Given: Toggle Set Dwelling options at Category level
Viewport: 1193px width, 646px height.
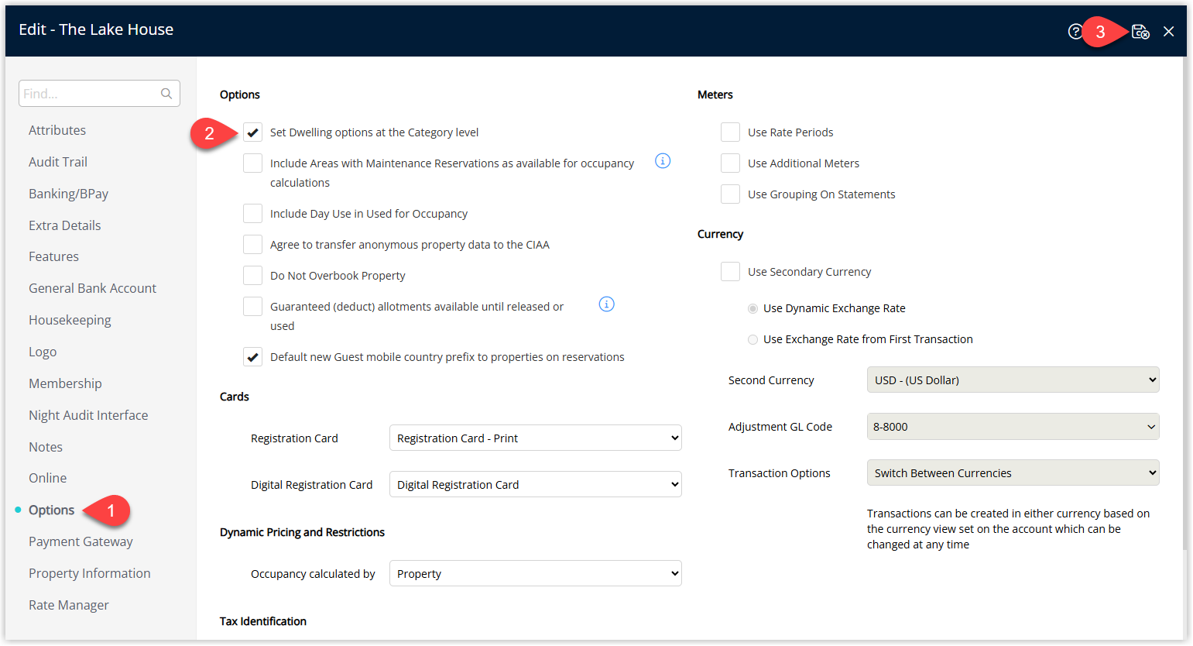Looking at the screenshot, I should point(252,132).
